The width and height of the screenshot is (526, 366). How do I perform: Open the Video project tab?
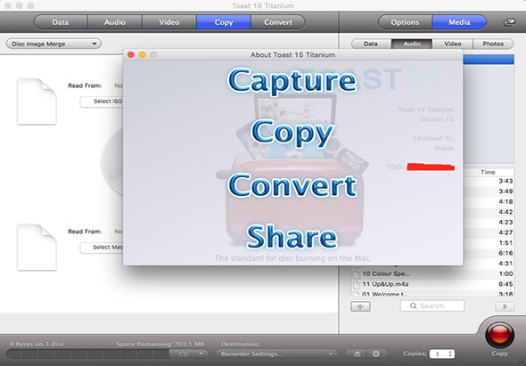[x=169, y=22]
